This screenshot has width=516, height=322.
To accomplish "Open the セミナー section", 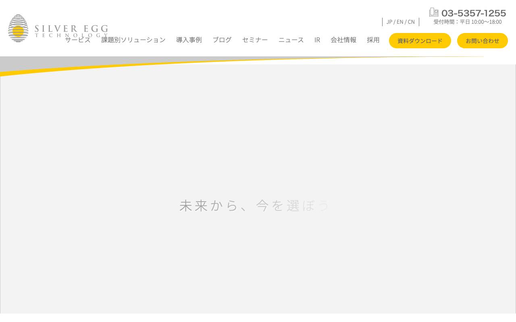I will coord(255,39).
